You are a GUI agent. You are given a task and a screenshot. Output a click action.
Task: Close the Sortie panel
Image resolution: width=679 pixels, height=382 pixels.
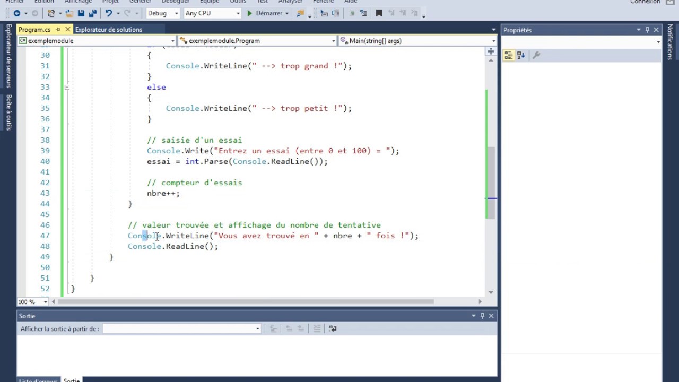click(491, 316)
